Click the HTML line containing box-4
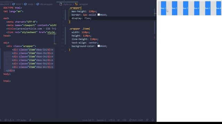 [33, 60]
